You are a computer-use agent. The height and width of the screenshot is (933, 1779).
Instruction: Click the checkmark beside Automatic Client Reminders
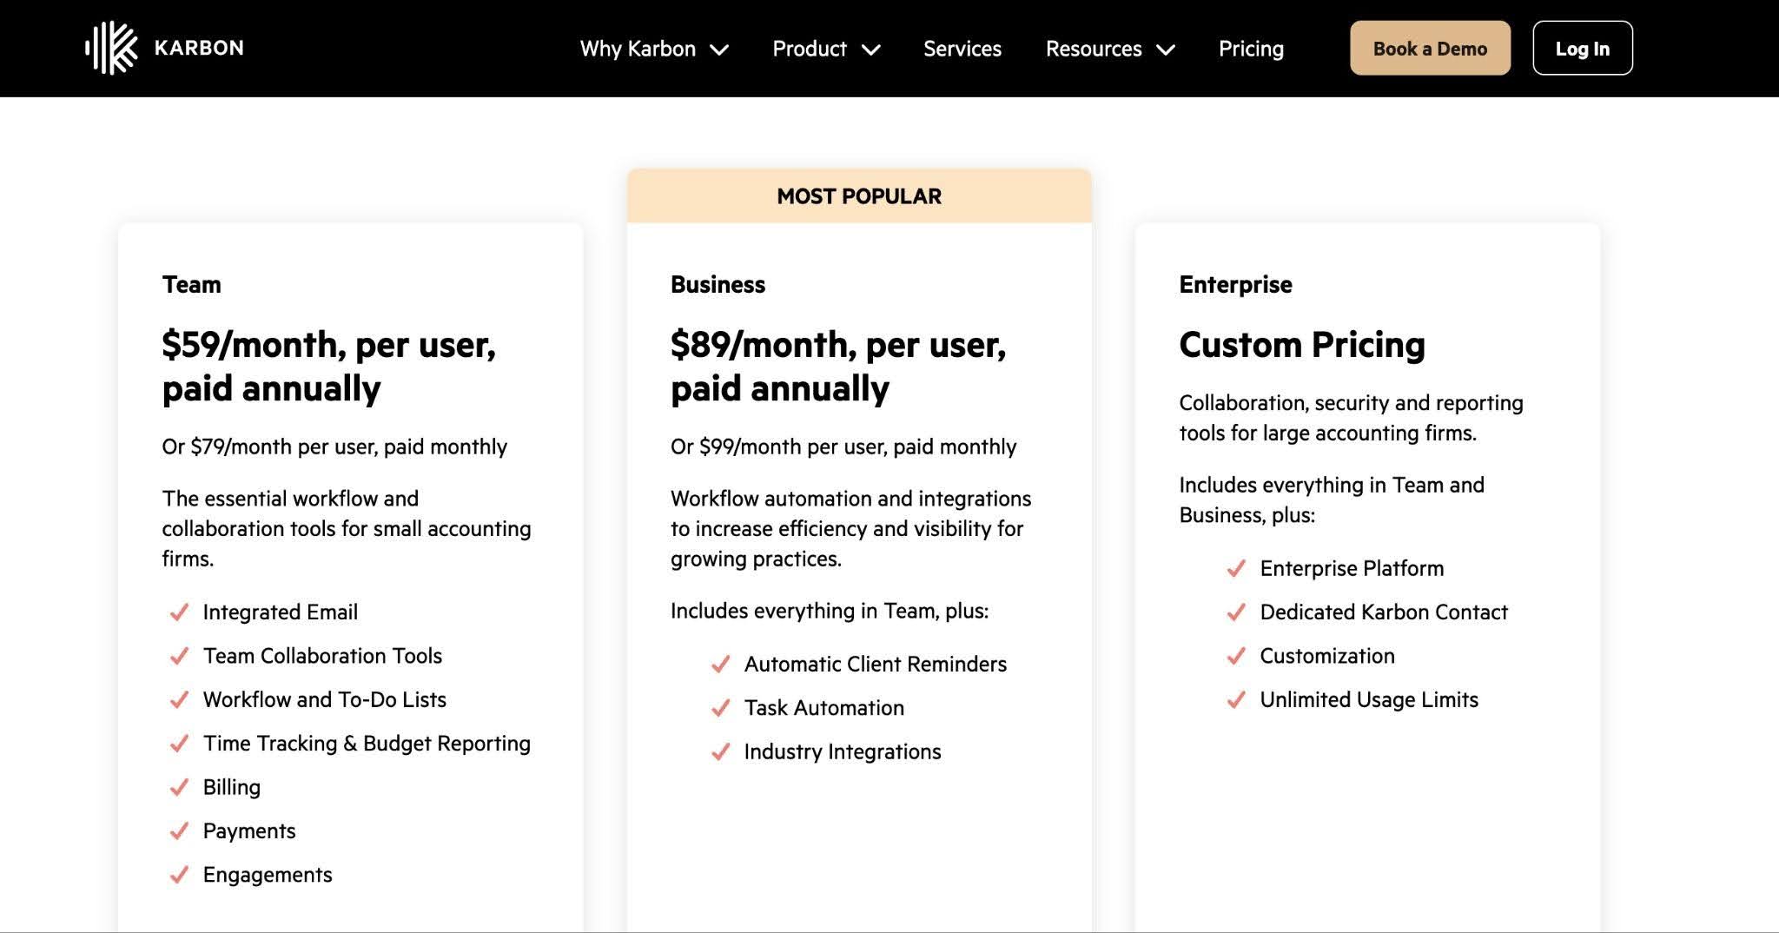pyautogui.click(x=720, y=665)
